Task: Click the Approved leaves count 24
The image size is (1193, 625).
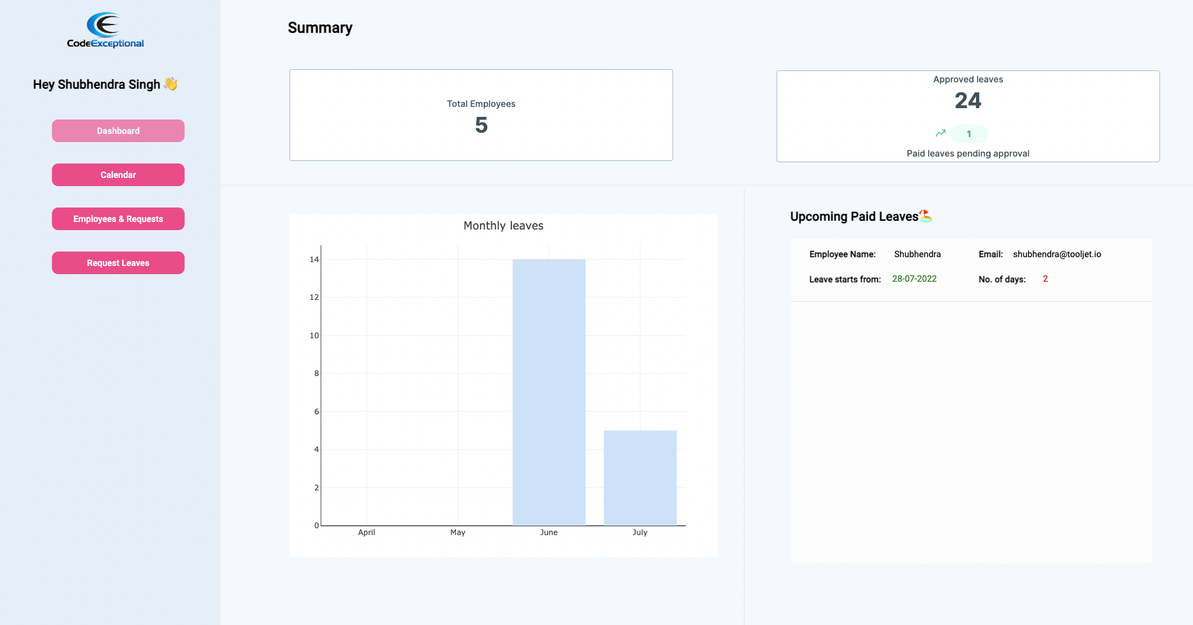Action: tap(968, 100)
